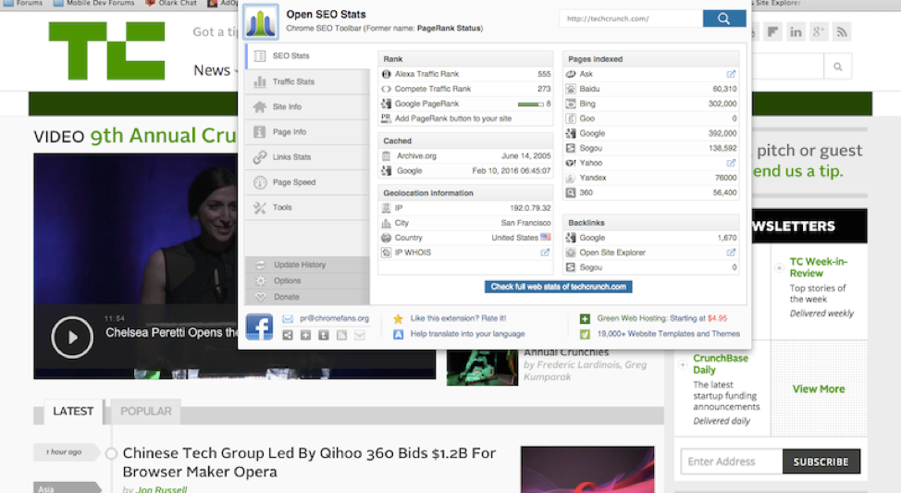Screen dimensions: 901x493
Task: Click Google backlinks count 1,670
Action: click(727, 238)
